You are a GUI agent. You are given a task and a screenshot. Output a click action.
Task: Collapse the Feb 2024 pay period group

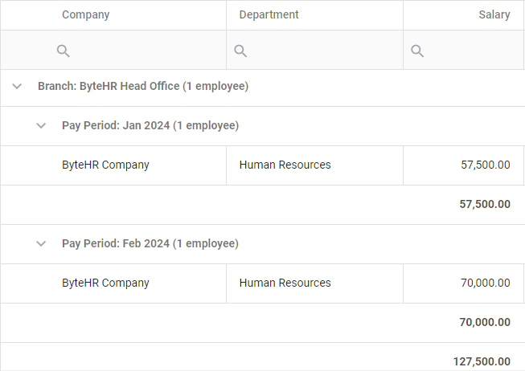coord(41,243)
